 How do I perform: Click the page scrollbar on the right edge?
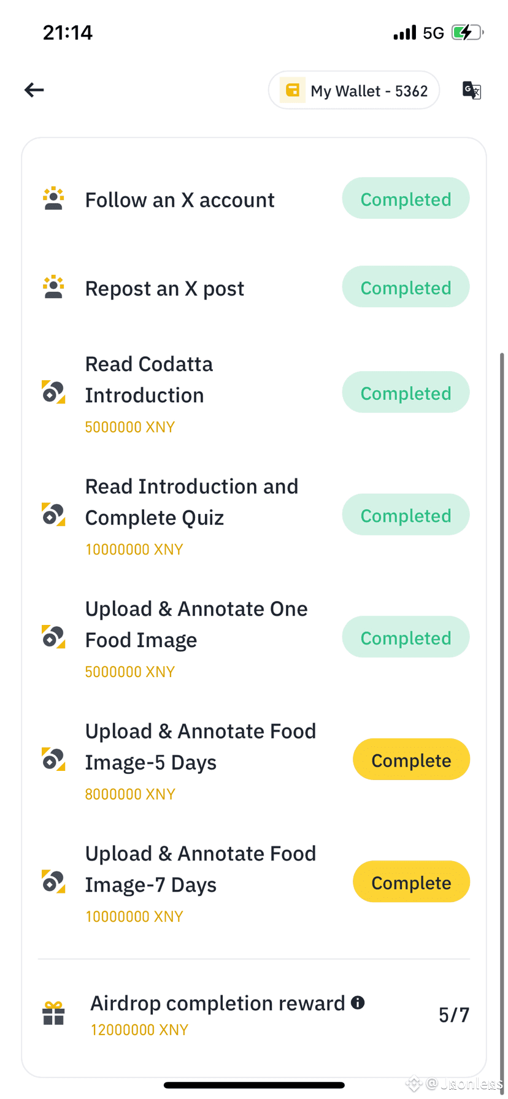(x=502, y=675)
